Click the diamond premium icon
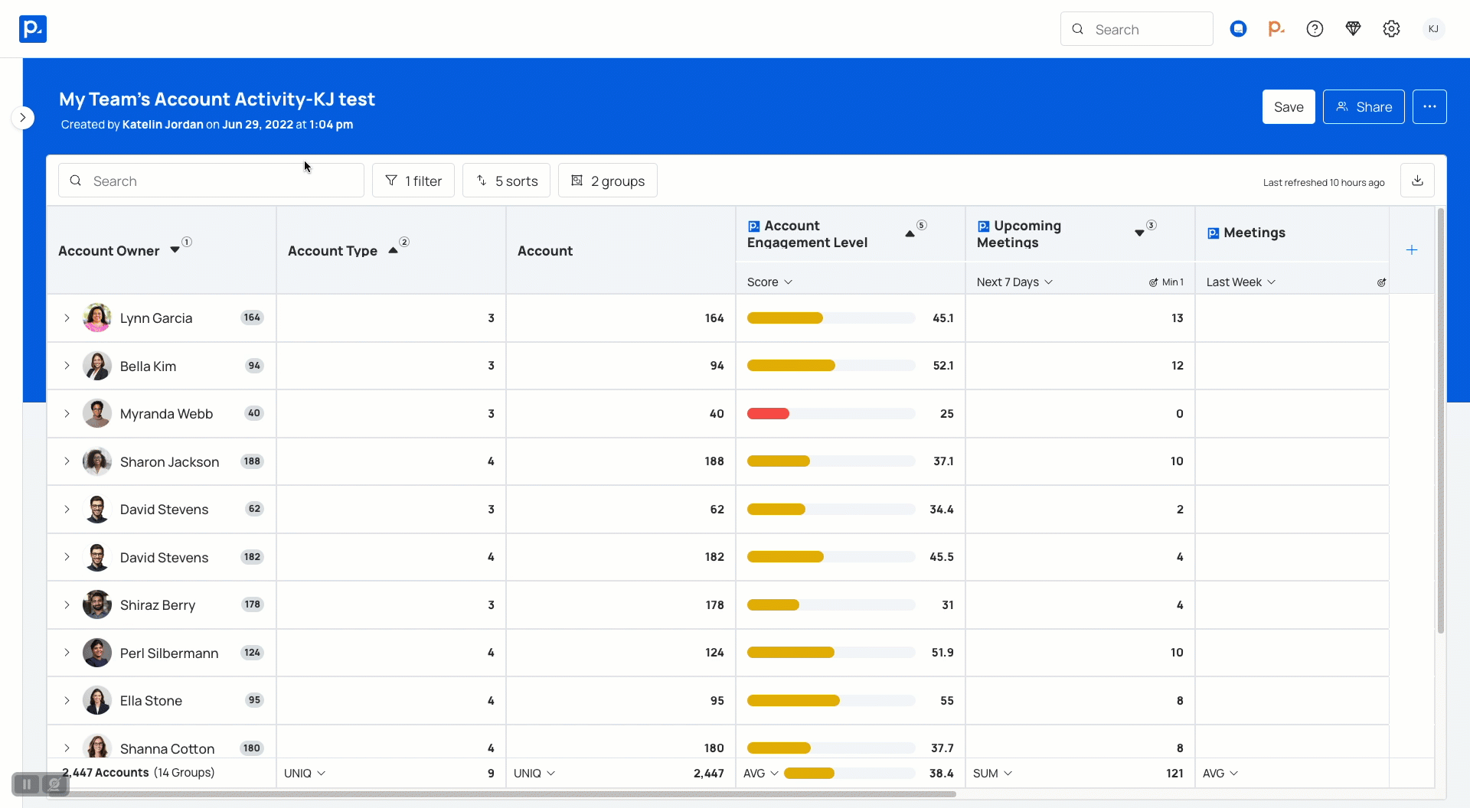The width and height of the screenshot is (1470, 808). click(x=1353, y=29)
